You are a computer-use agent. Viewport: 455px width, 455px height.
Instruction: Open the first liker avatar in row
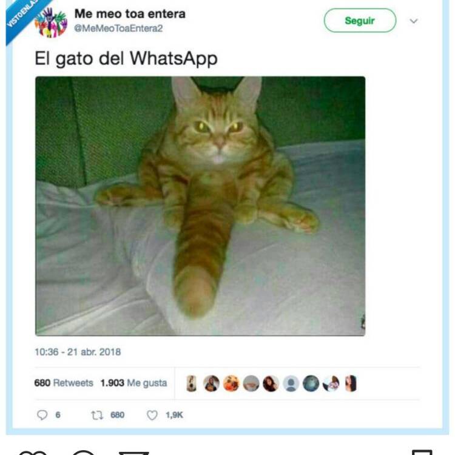[191, 383]
